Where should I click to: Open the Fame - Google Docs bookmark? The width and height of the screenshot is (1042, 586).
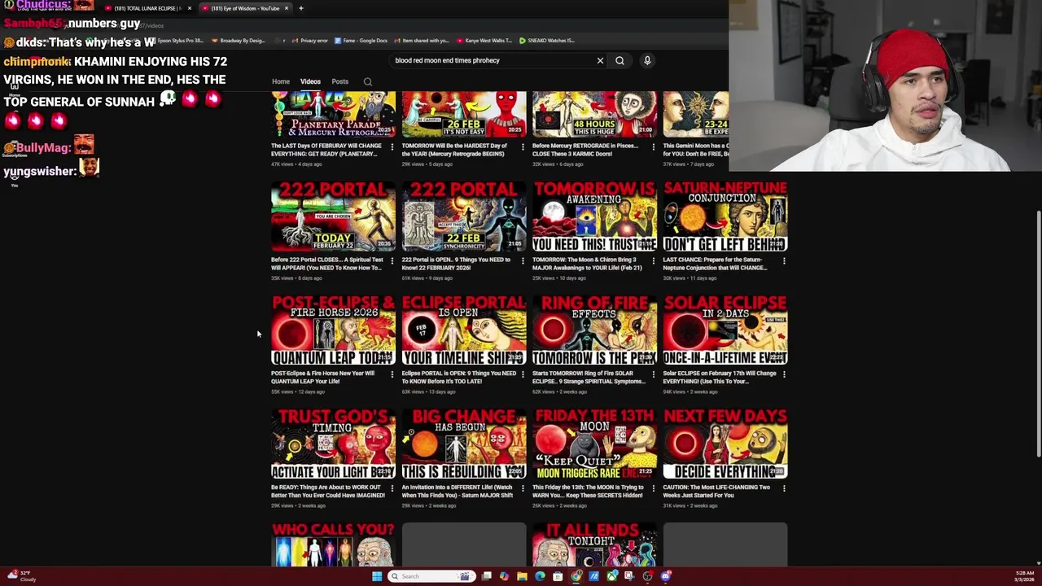click(x=360, y=40)
